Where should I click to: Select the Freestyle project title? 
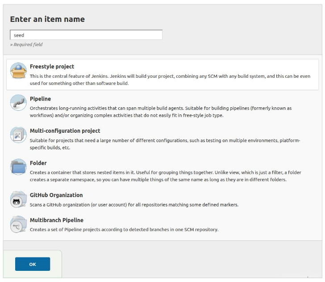point(52,67)
